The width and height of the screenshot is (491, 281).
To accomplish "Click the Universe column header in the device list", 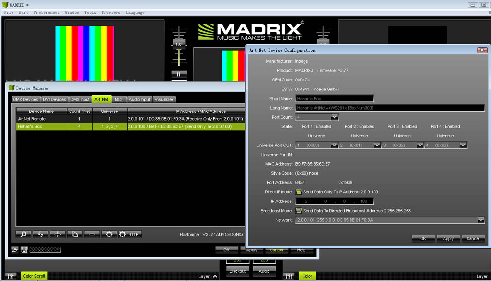I will coord(110,111).
